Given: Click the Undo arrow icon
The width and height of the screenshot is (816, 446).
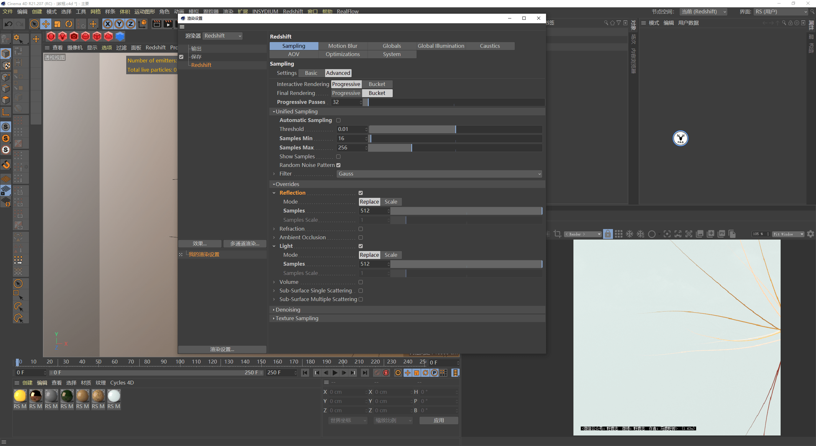Looking at the screenshot, I should [9, 24].
